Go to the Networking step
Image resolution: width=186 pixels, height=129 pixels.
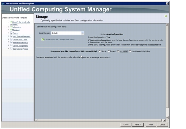(17, 27)
